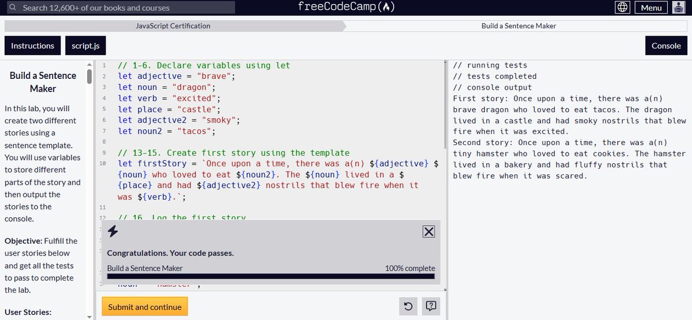Switch to the script.js tab
The image size is (692, 320).
click(85, 46)
